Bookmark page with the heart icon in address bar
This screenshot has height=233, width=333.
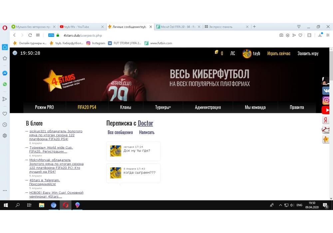pyautogui.click(x=300, y=35)
